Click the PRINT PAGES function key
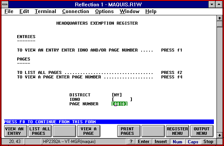 point(129,131)
